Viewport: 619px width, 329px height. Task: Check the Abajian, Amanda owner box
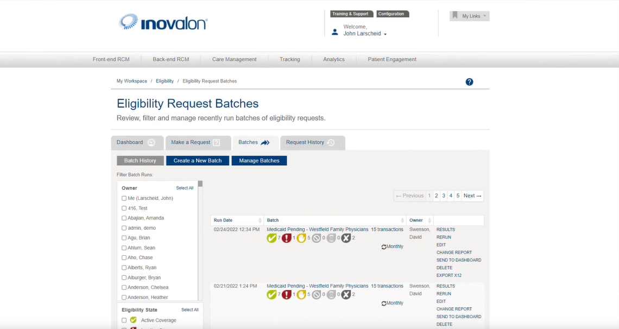point(124,218)
